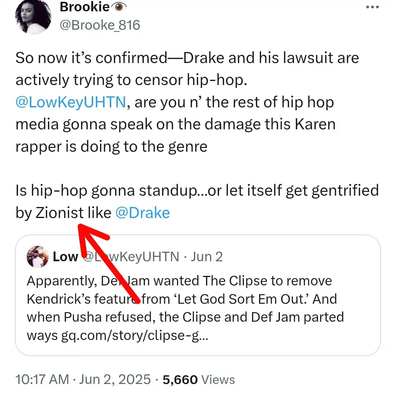Click the eye emoji beside Brookie's name

[x=119, y=7]
